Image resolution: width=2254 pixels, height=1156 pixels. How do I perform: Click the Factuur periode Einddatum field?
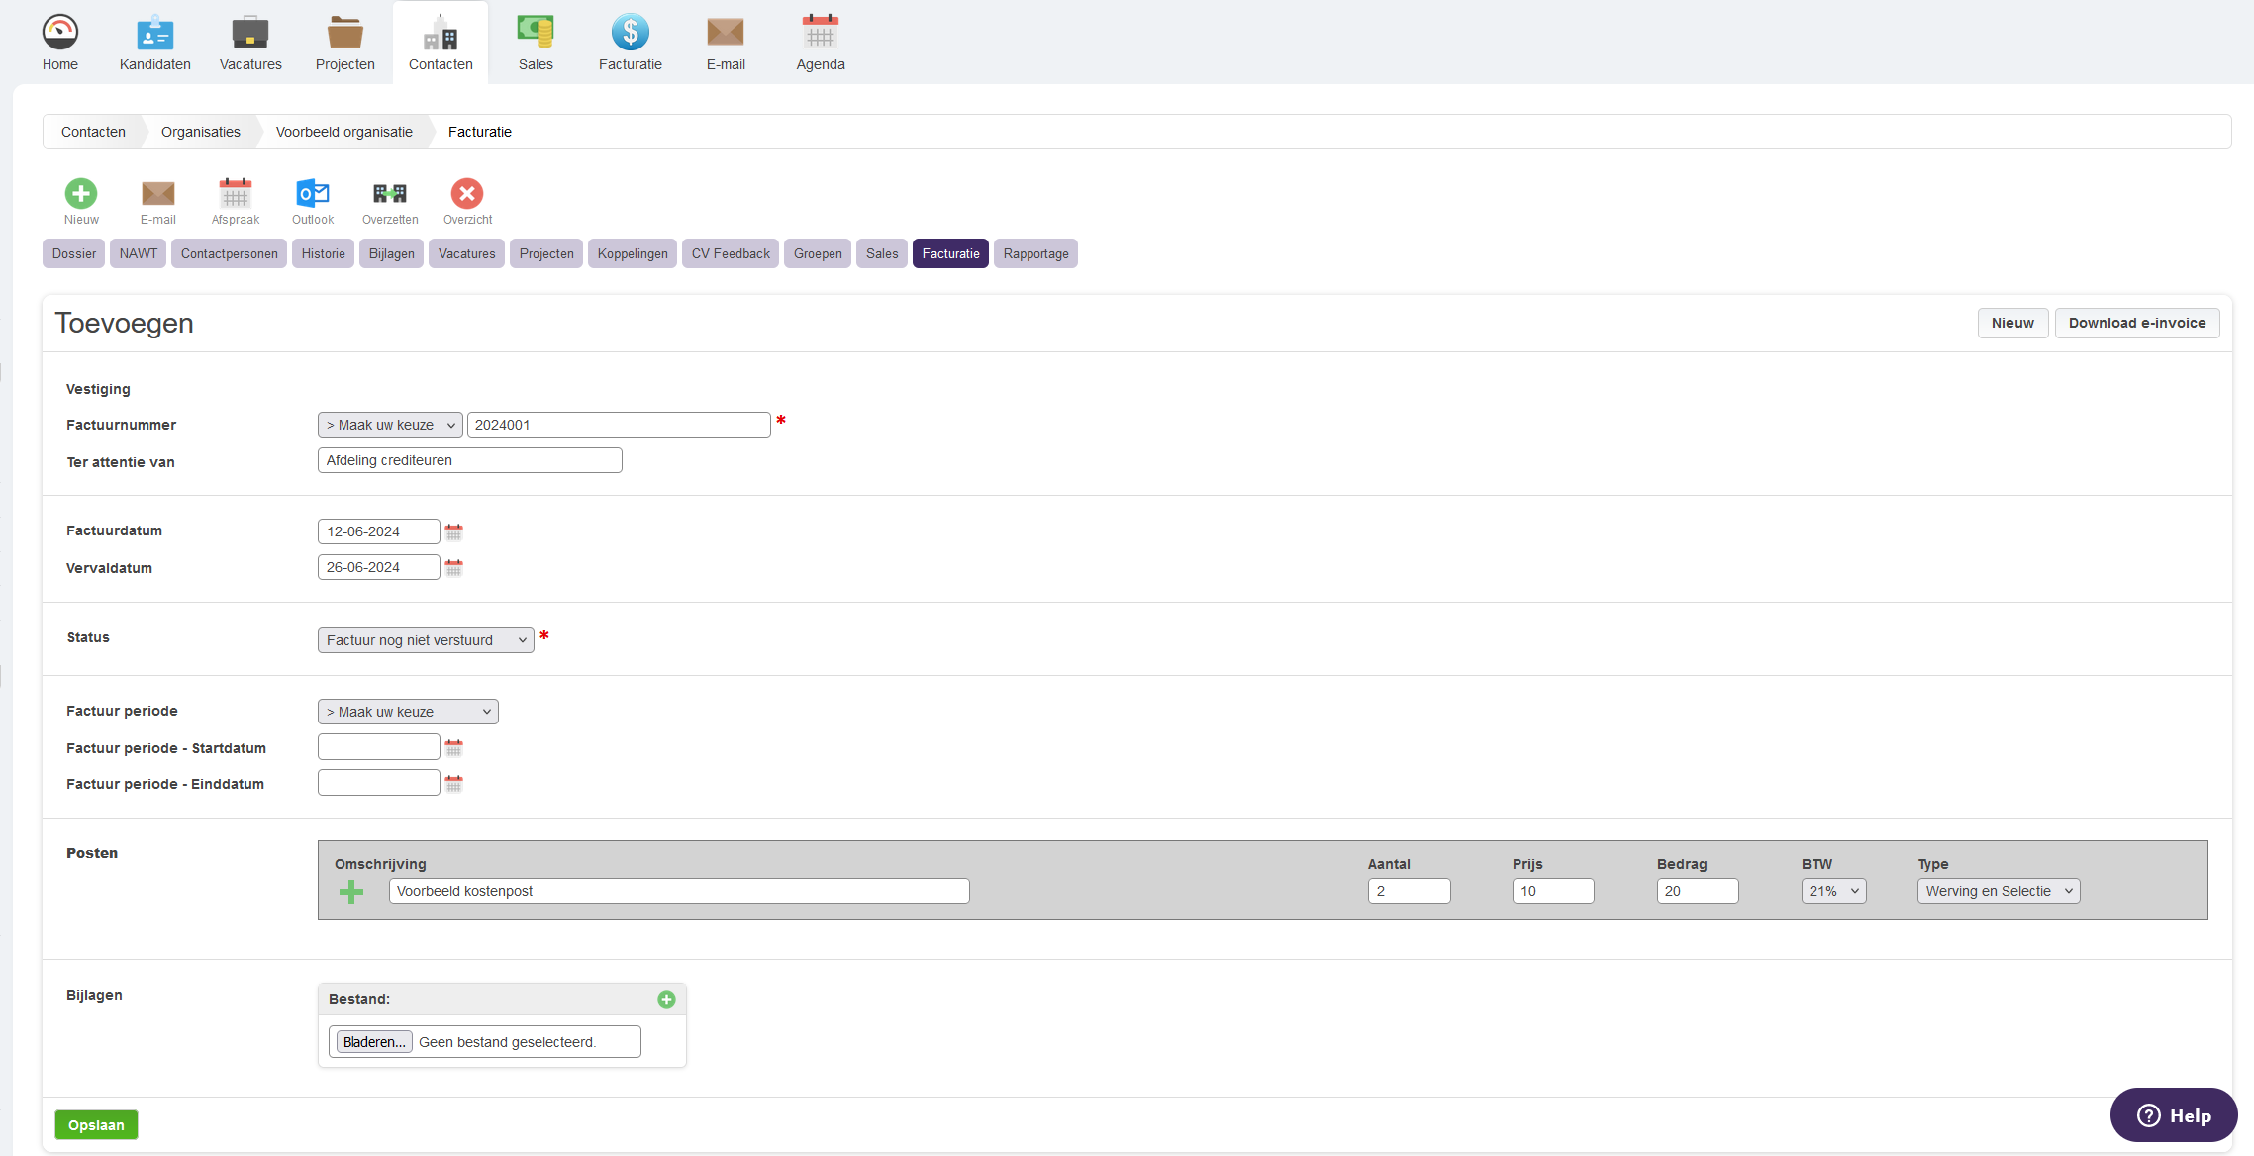pos(379,783)
